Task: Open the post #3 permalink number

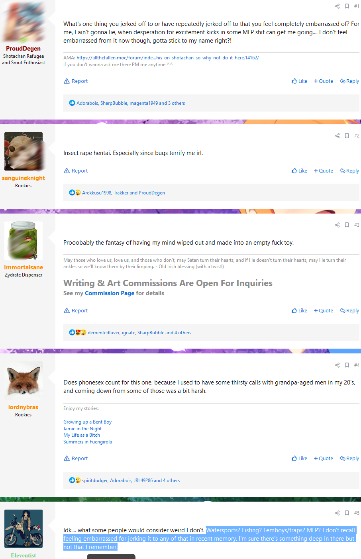Action: point(357,225)
